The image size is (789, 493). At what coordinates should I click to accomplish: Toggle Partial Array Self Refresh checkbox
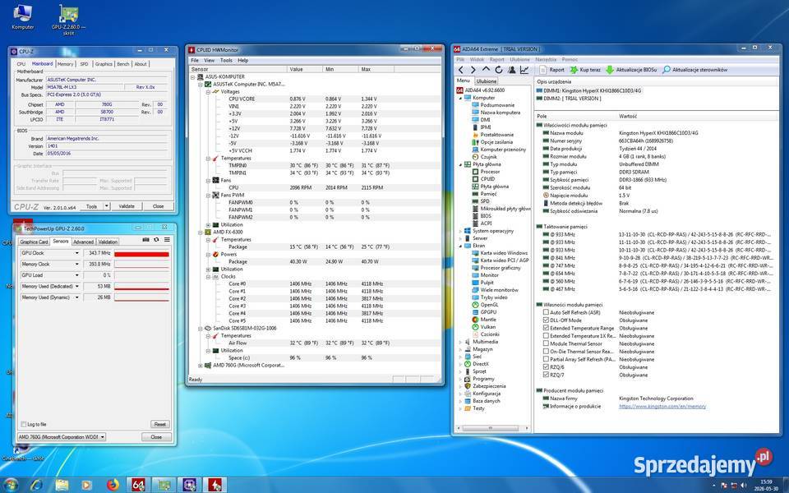(x=546, y=360)
